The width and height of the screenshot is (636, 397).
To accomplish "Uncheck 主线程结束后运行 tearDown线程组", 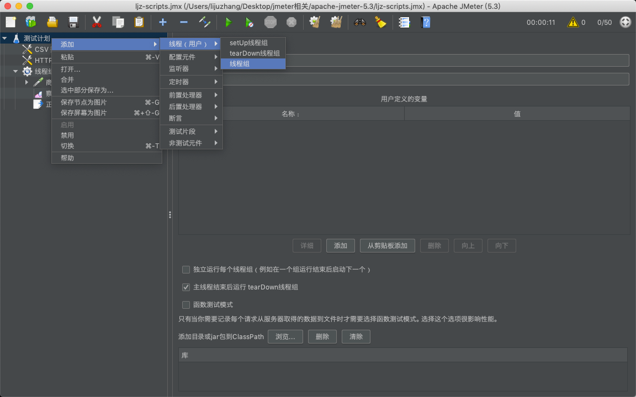I will tap(185, 287).
